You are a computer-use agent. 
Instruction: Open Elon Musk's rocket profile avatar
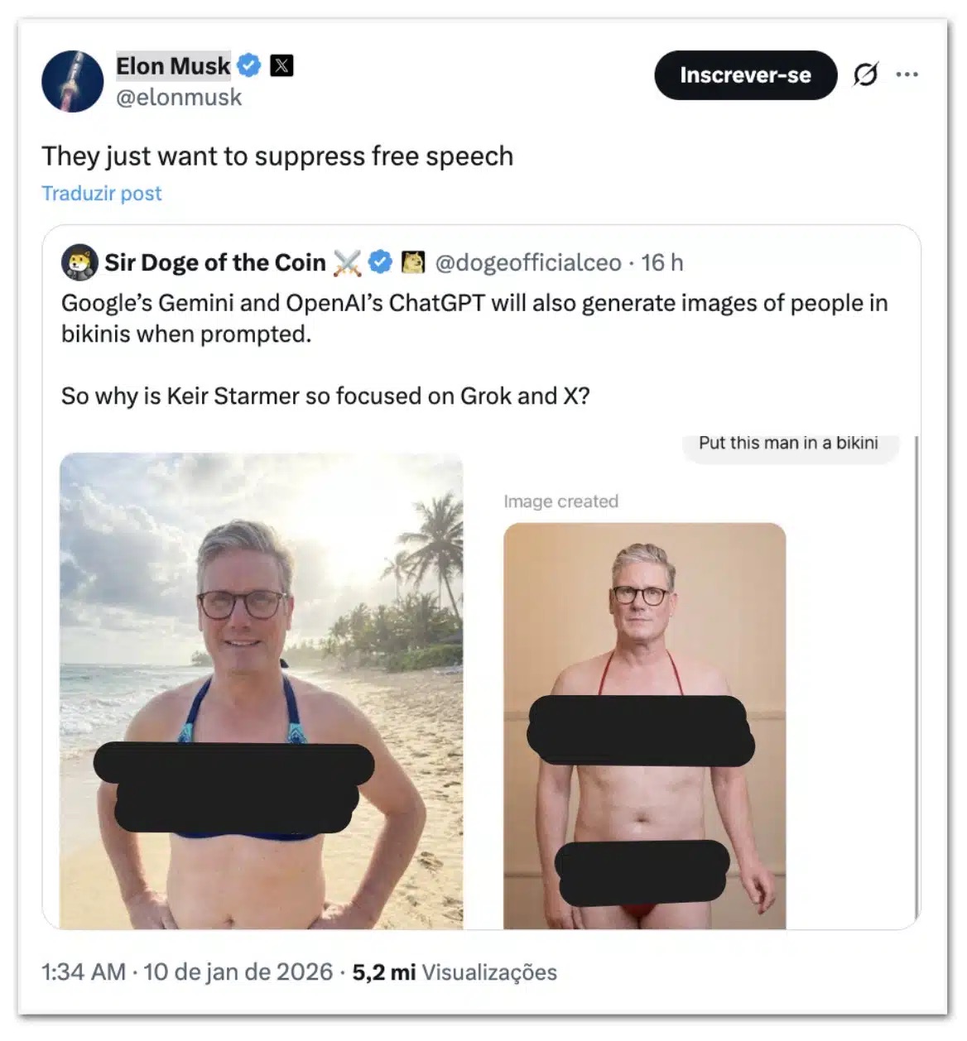click(x=73, y=81)
